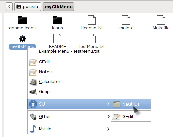Select the README file icon

pos(57,39)
